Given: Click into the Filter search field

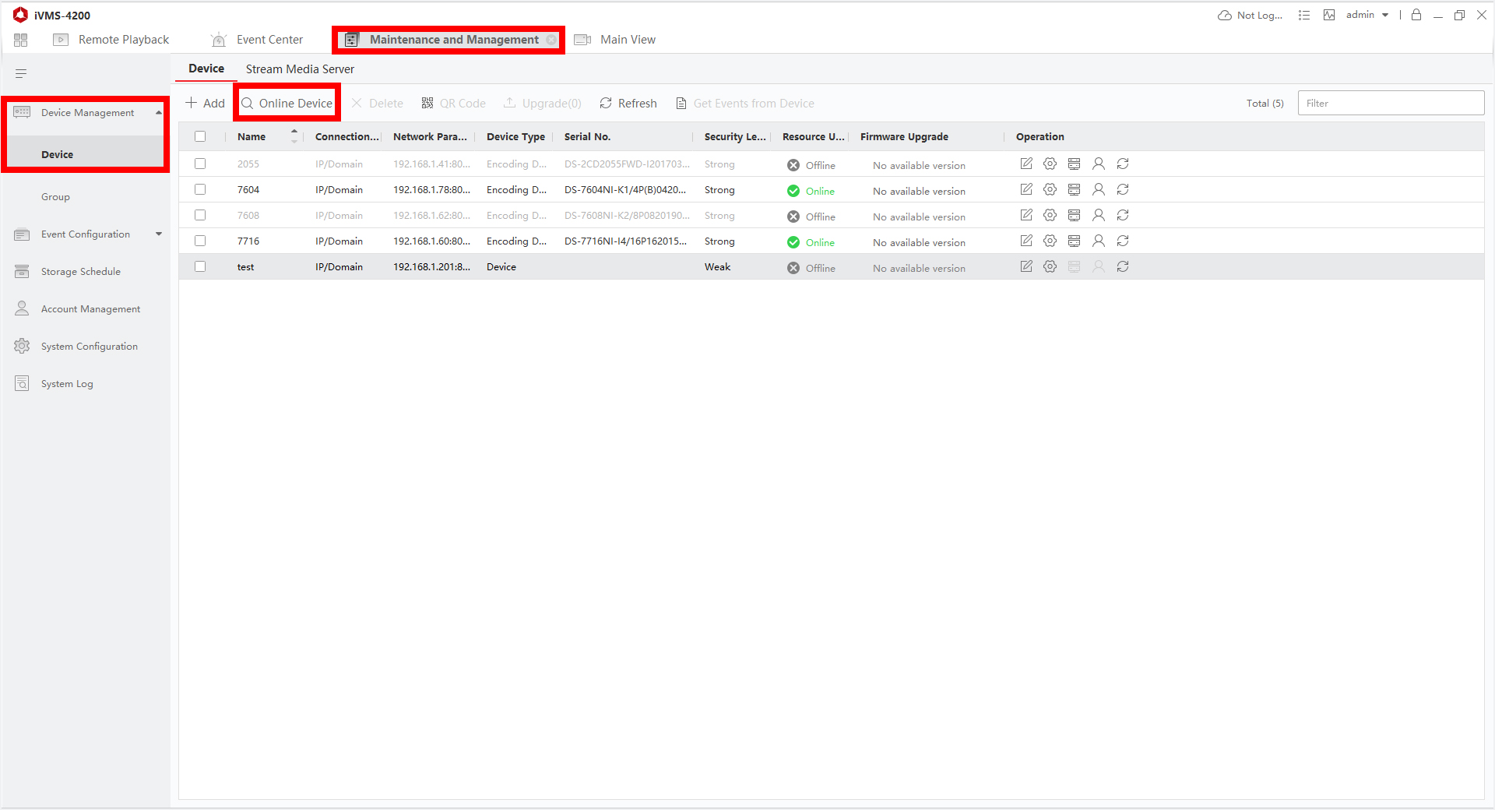Looking at the screenshot, I should (1390, 103).
